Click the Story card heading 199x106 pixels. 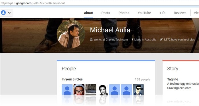coord(173,69)
